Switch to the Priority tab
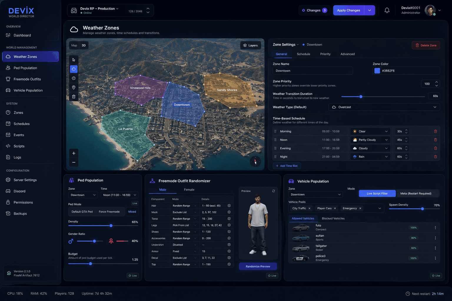Viewport: 452px width, 301px height. 325,54
